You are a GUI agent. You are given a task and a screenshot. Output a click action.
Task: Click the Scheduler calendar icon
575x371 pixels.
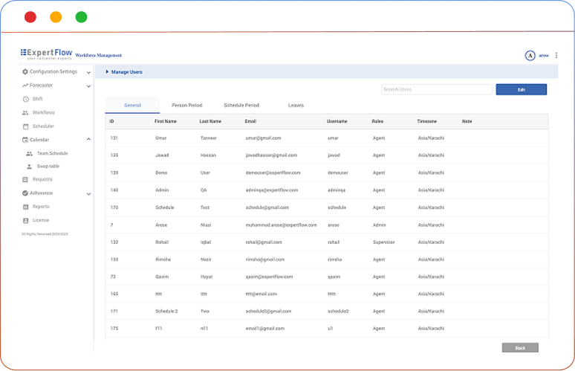[25, 126]
